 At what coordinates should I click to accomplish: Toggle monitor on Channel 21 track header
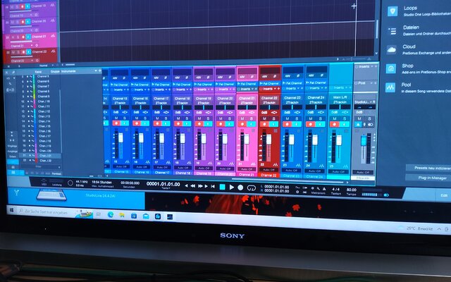click(x=28, y=37)
